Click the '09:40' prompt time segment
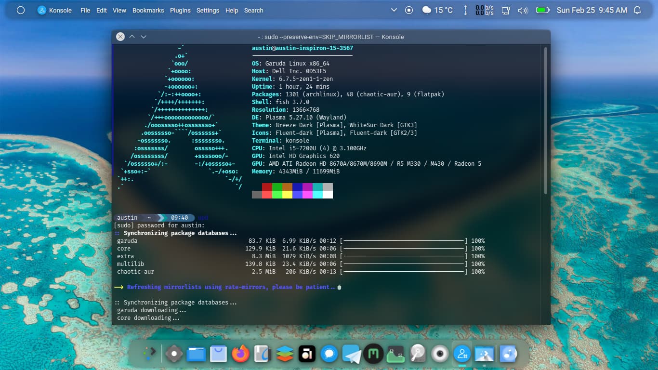658x370 pixels. click(179, 218)
